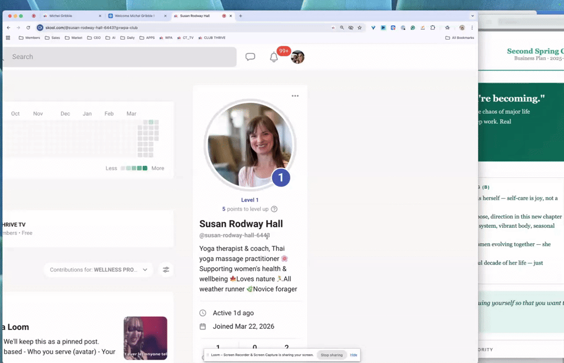This screenshot has width=564, height=363.
Task: Click the filter sliders icon beside Contributions
Action: click(x=166, y=269)
